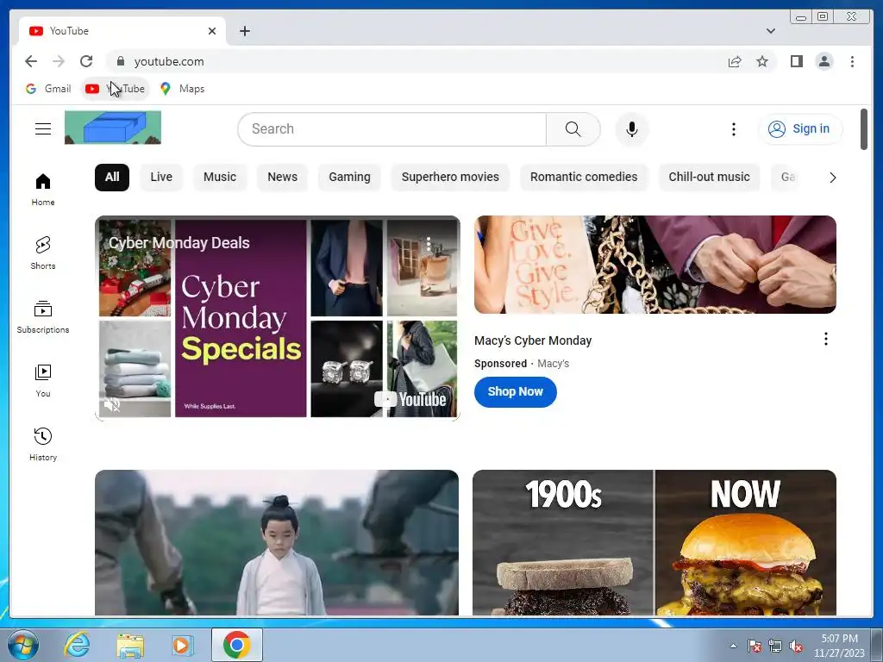Show next category chips with arrow
Image resolution: width=883 pixels, height=662 pixels.
(832, 178)
